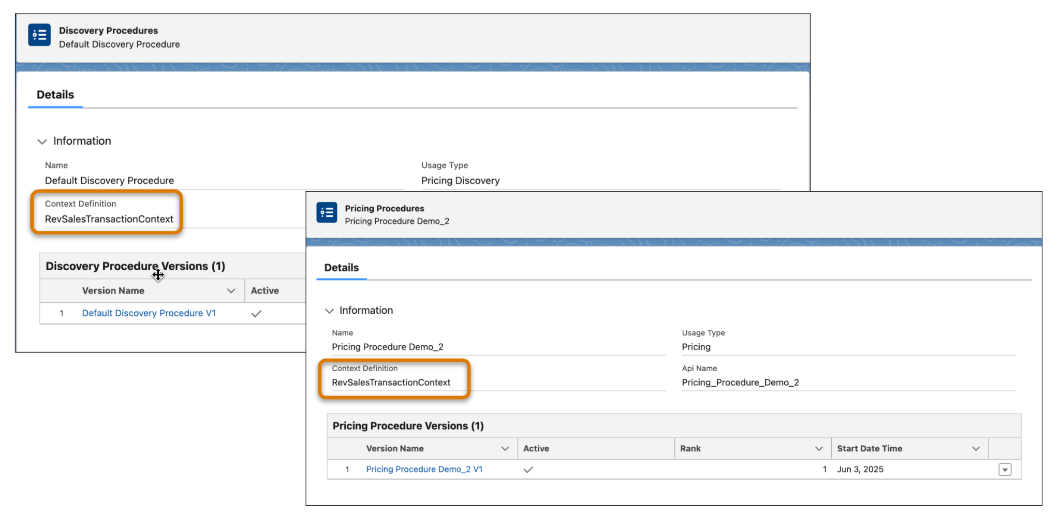Click Jun 3, 2025 start date cell
Screen dimensions: 1060x527
(x=860, y=469)
